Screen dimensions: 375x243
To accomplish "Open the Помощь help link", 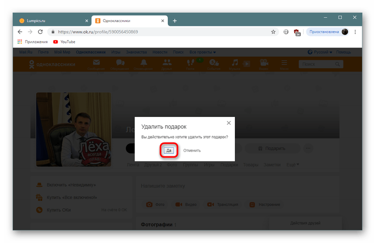I will pyautogui.click(x=343, y=52).
